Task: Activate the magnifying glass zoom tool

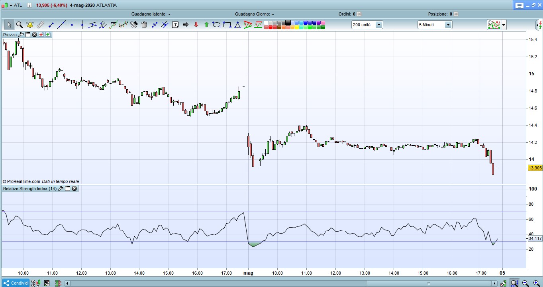Action: [20, 25]
